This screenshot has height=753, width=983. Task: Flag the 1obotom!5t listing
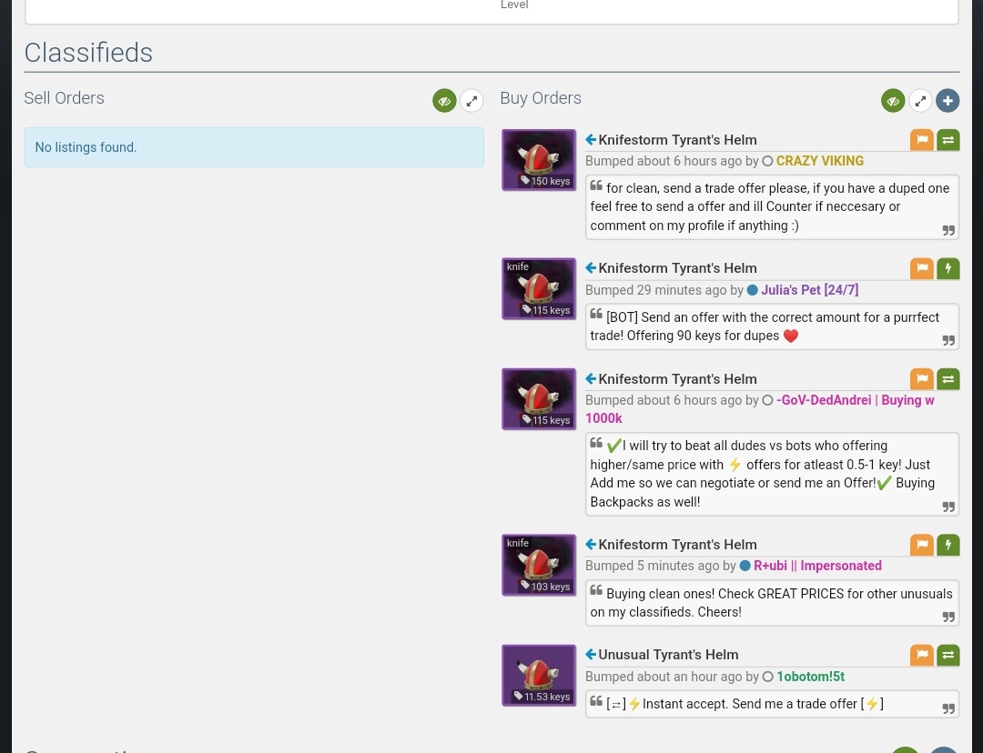[x=921, y=655]
